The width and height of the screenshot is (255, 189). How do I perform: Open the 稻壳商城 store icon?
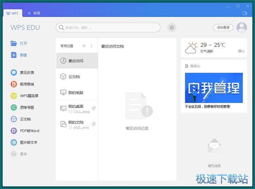pyautogui.click(x=14, y=84)
